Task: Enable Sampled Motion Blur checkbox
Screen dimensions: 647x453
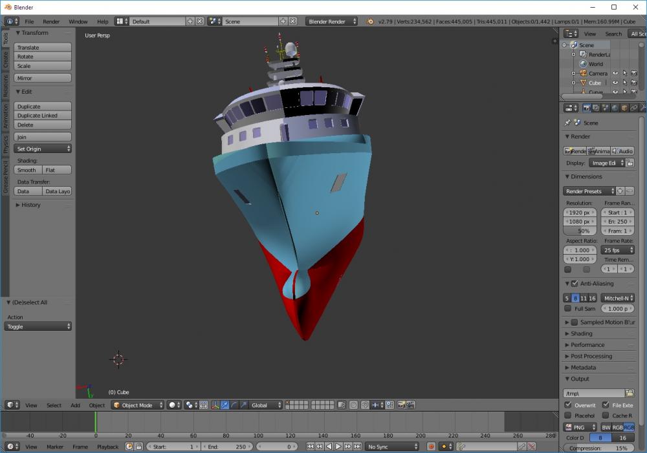Action: pos(575,322)
